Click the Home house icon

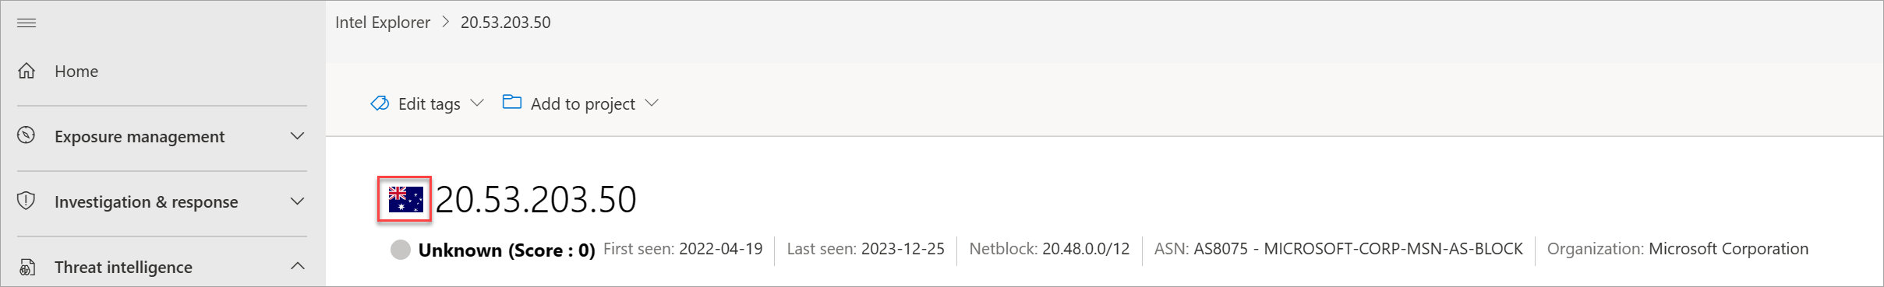pos(27,71)
